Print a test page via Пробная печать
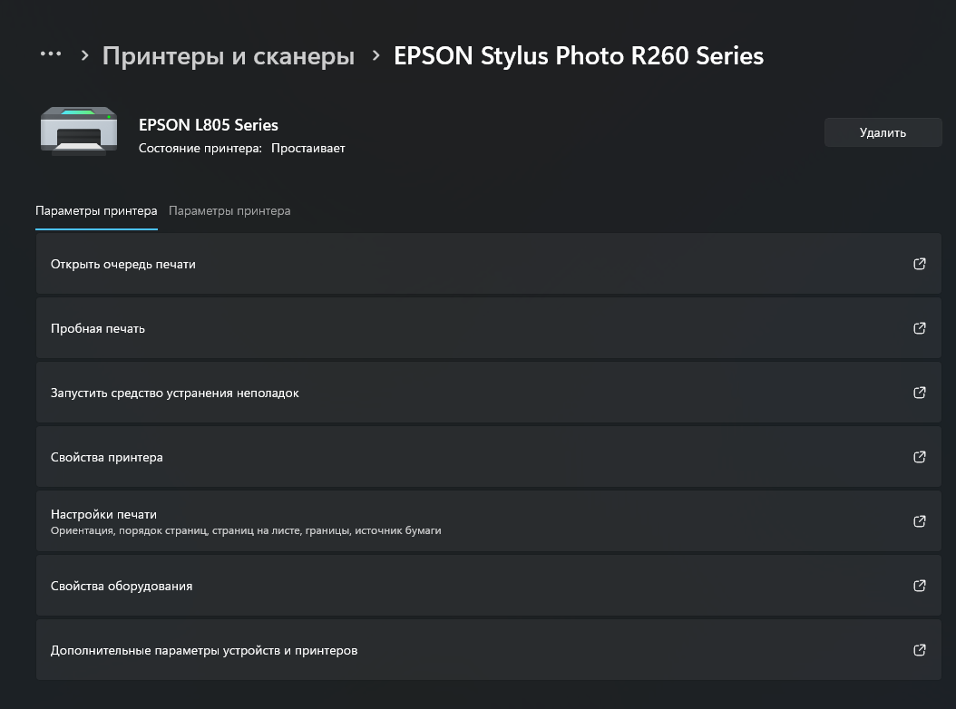 point(488,328)
